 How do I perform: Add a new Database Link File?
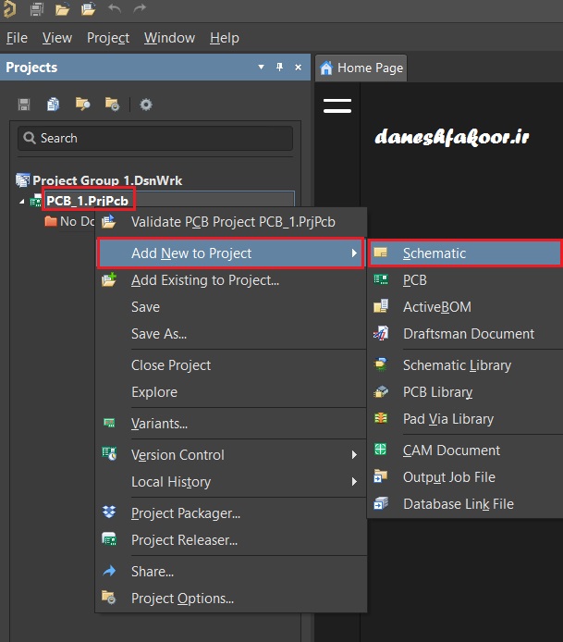tap(466, 504)
